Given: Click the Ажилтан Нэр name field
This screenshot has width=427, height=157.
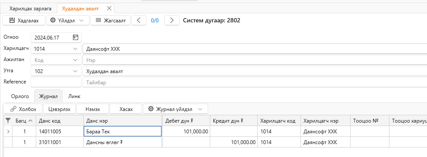Looking at the screenshot, I should pos(255,60).
